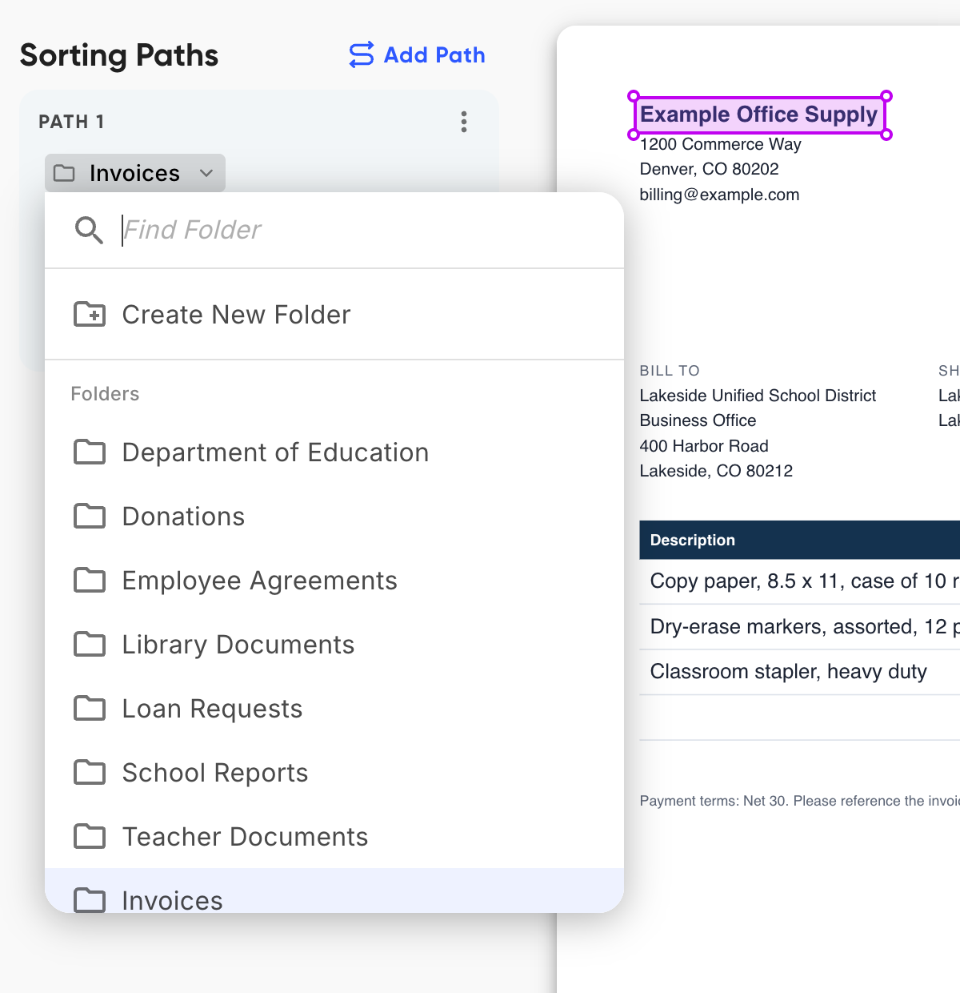960x993 pixels.
Task: Select the Donations folder
Action: point(334,517)
